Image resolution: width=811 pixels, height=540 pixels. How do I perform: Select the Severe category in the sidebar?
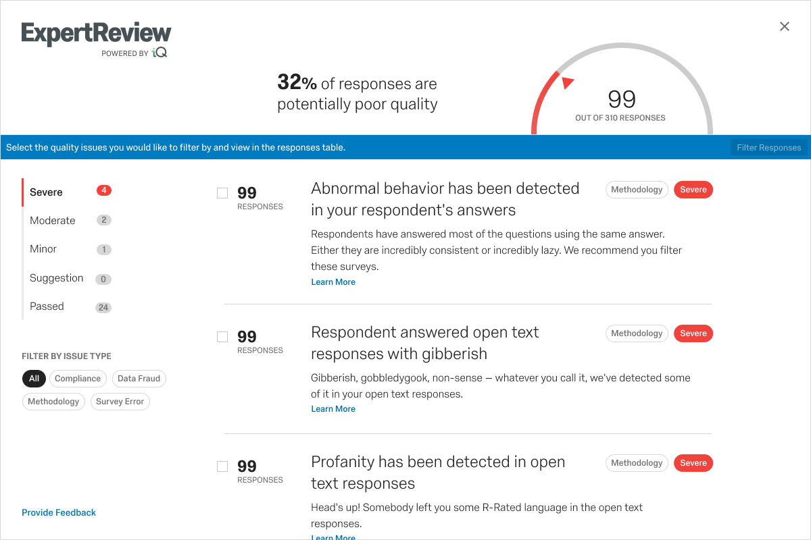(x=68, y=192)
